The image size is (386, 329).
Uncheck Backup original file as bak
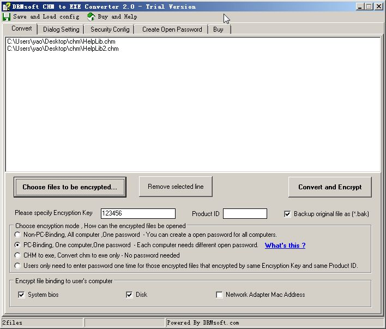pyautogui.click(x=287, y=214)
